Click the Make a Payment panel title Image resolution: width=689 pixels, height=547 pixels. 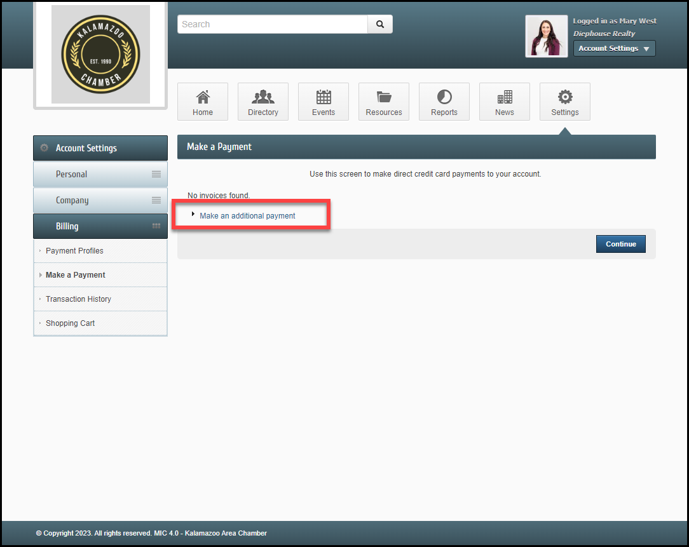219,147
